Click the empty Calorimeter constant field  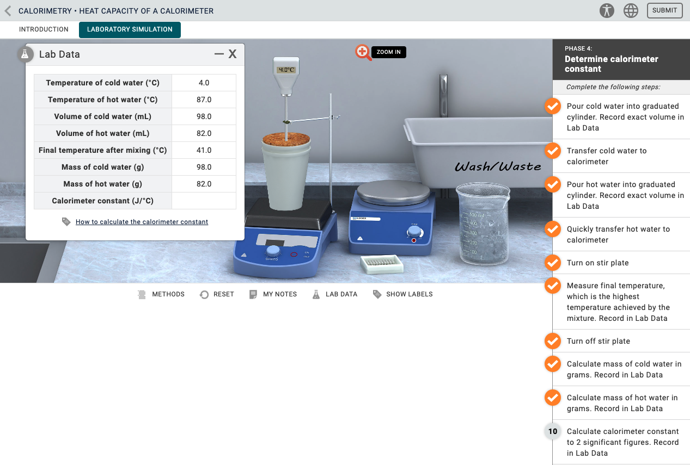tap(204, 201)
